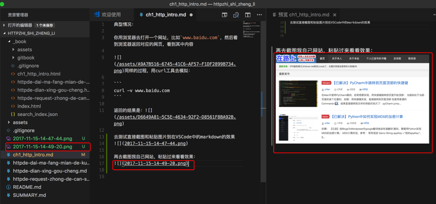Open the httpde-dai-ma-fang-mian-de html file
This screenshot has width=436, height=204.
pyautogui.click(x=53, y=82)
